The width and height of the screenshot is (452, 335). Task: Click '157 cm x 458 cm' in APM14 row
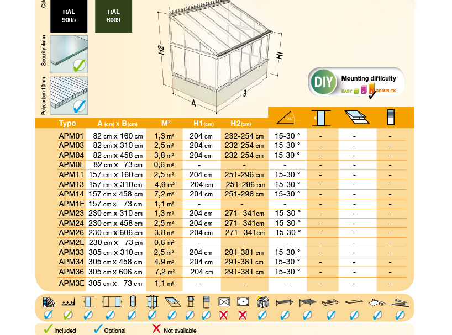click(x=115, y=194)
